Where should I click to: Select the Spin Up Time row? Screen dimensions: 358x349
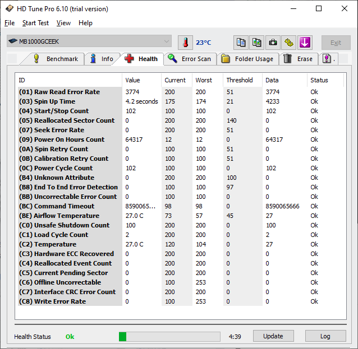pyautogui.click(x=181, y=101)
